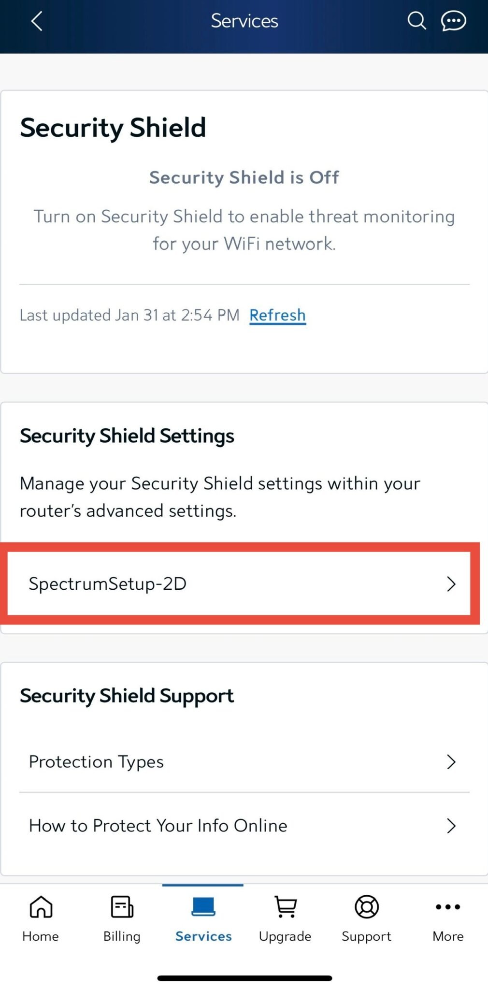Screen dimensions: 488x990
Task: Open the chat bubble icon
Action: 453,21
